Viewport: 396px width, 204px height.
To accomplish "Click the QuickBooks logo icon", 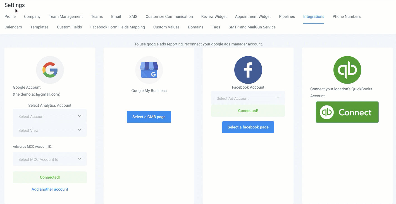I will click(x=347, y=70).
